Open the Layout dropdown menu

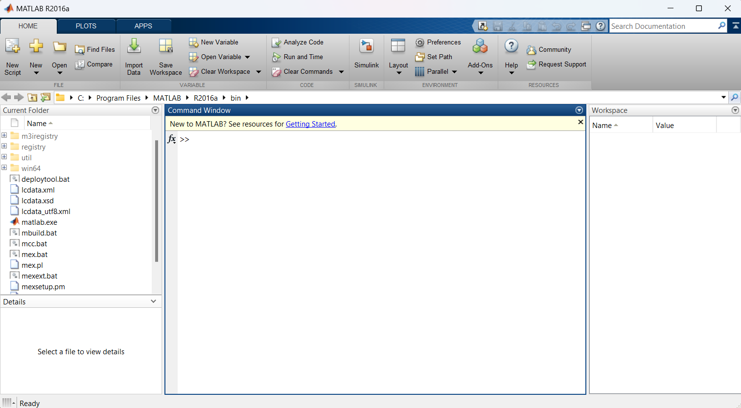pyautogui.click(x=398, y=57)
